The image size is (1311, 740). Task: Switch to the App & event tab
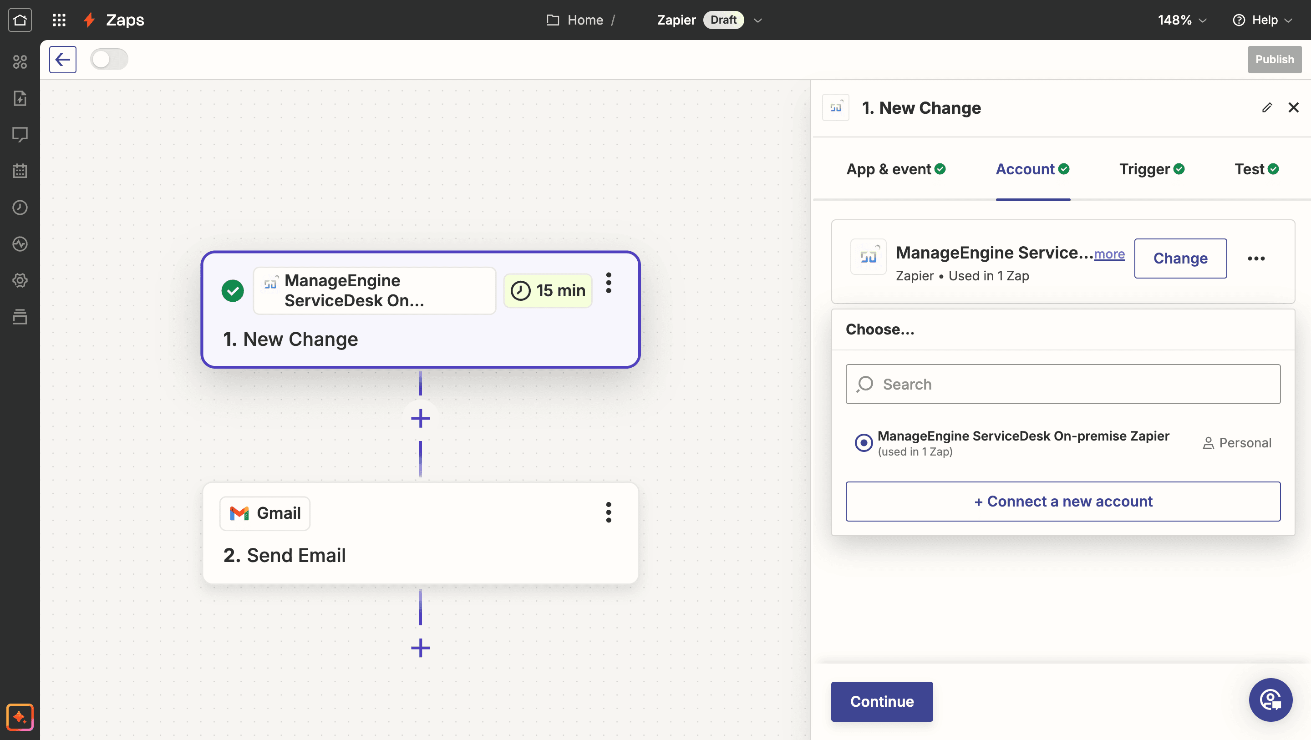tap(896, 169)
